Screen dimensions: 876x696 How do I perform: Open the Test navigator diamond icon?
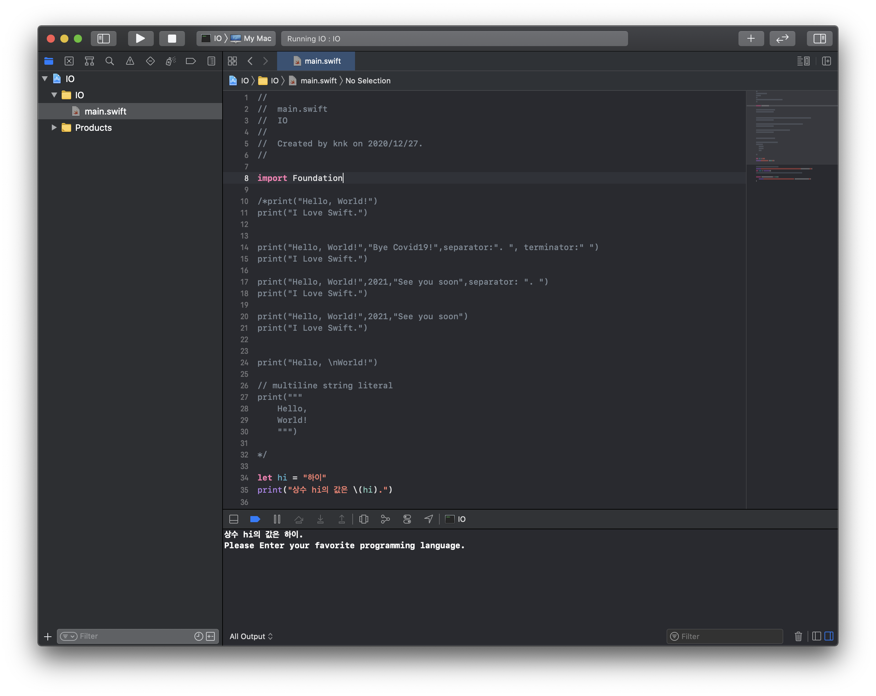tap(150, 61)
